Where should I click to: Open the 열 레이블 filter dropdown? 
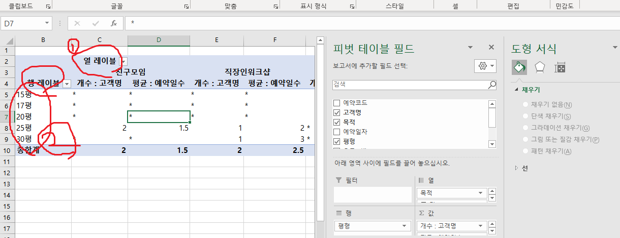tap(123, 61)
